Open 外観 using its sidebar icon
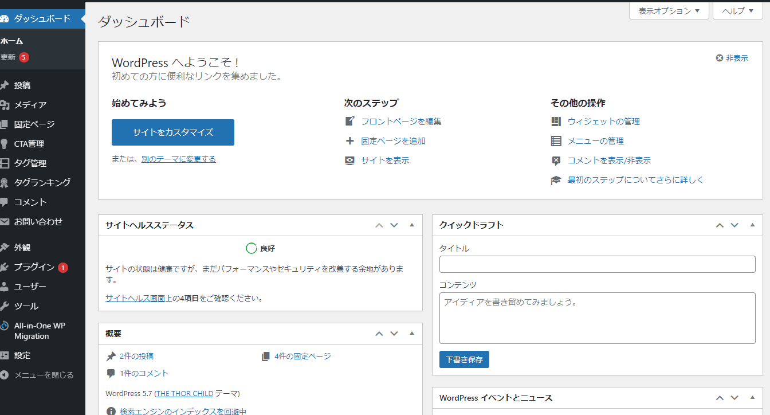 pyautogui.click(x=23, y=247)
